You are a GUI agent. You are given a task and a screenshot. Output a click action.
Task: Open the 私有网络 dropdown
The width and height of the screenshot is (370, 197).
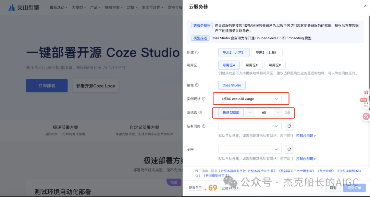coord(250,126)
